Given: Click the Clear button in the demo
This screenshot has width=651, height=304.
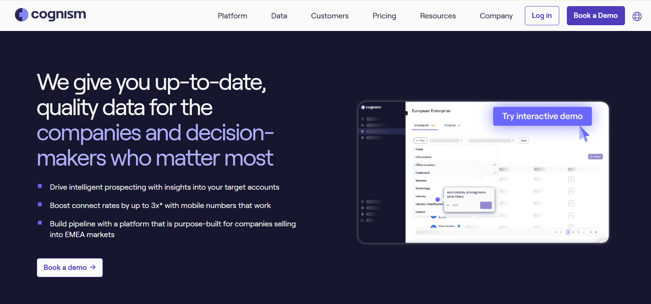Looking at the screenshot, I should click(524, 140).
